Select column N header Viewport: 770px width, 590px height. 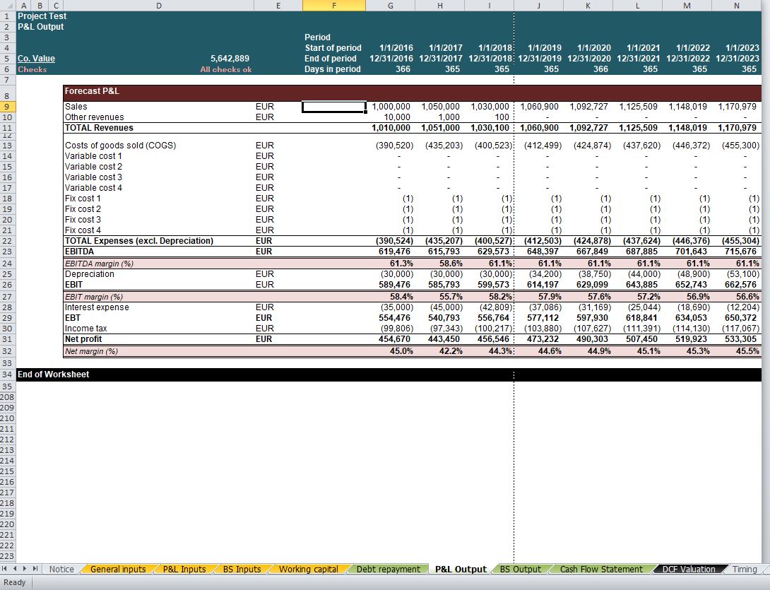pos(737,6)
